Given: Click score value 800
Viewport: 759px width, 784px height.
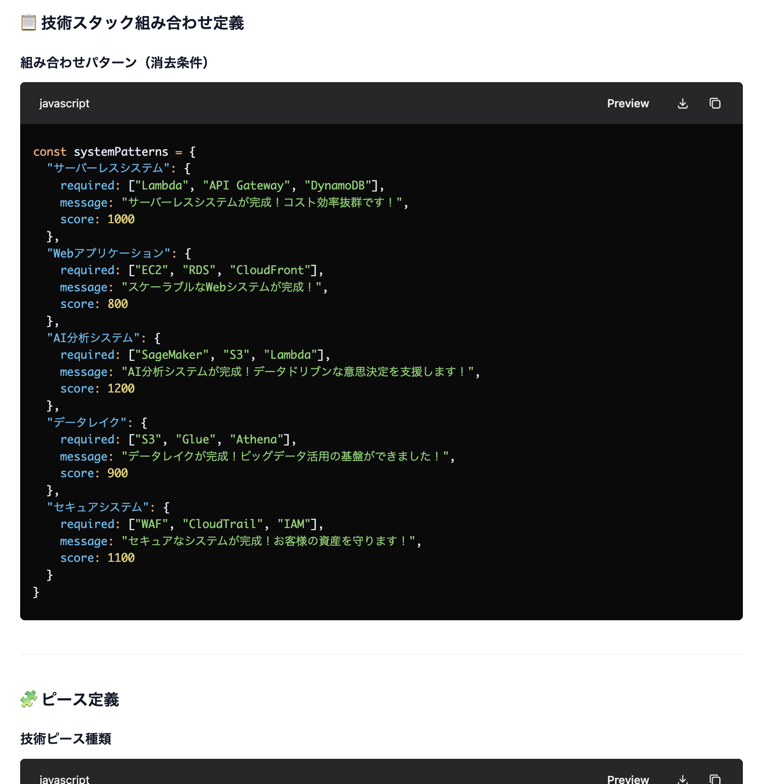Looking at the screenshot, I should [x=118, y=304].
